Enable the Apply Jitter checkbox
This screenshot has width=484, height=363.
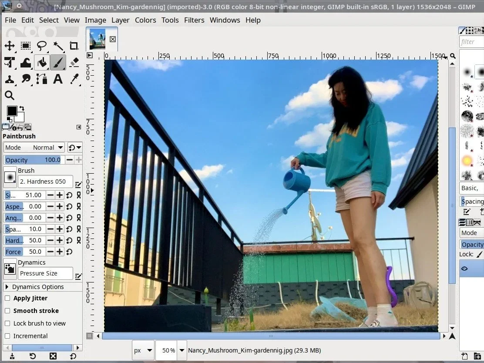7,298
